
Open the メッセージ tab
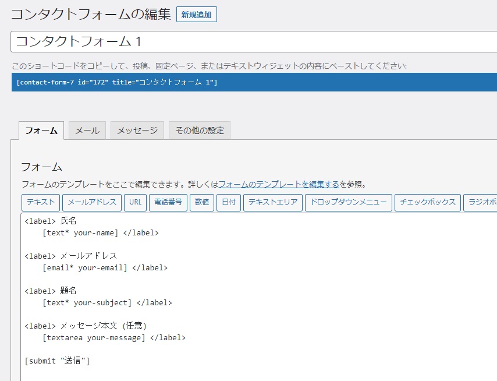[x=137, y=130]
